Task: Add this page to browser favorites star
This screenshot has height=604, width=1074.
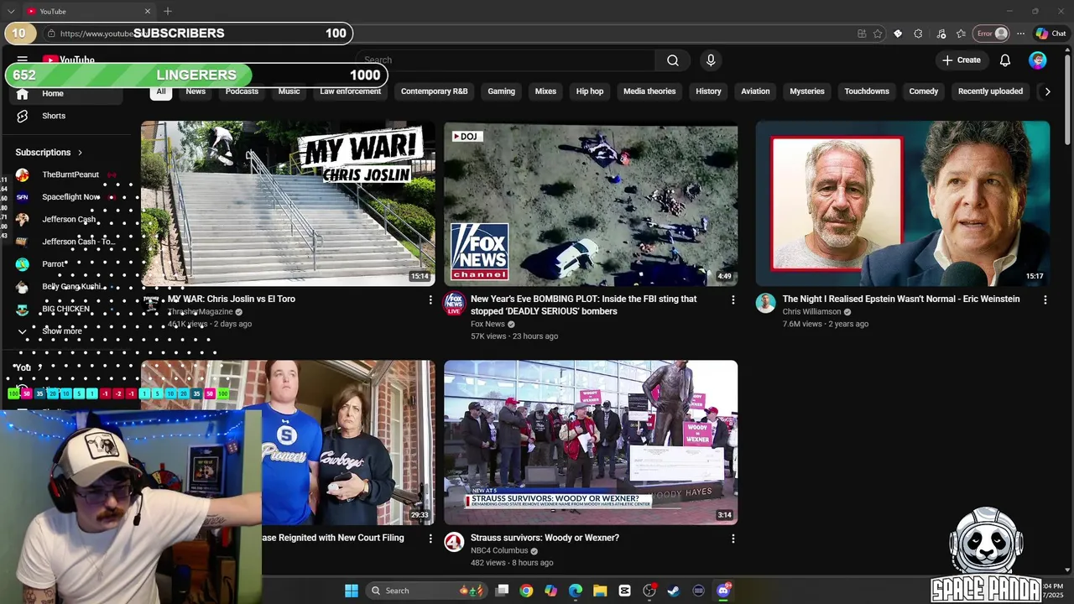Action: (878, 34)
